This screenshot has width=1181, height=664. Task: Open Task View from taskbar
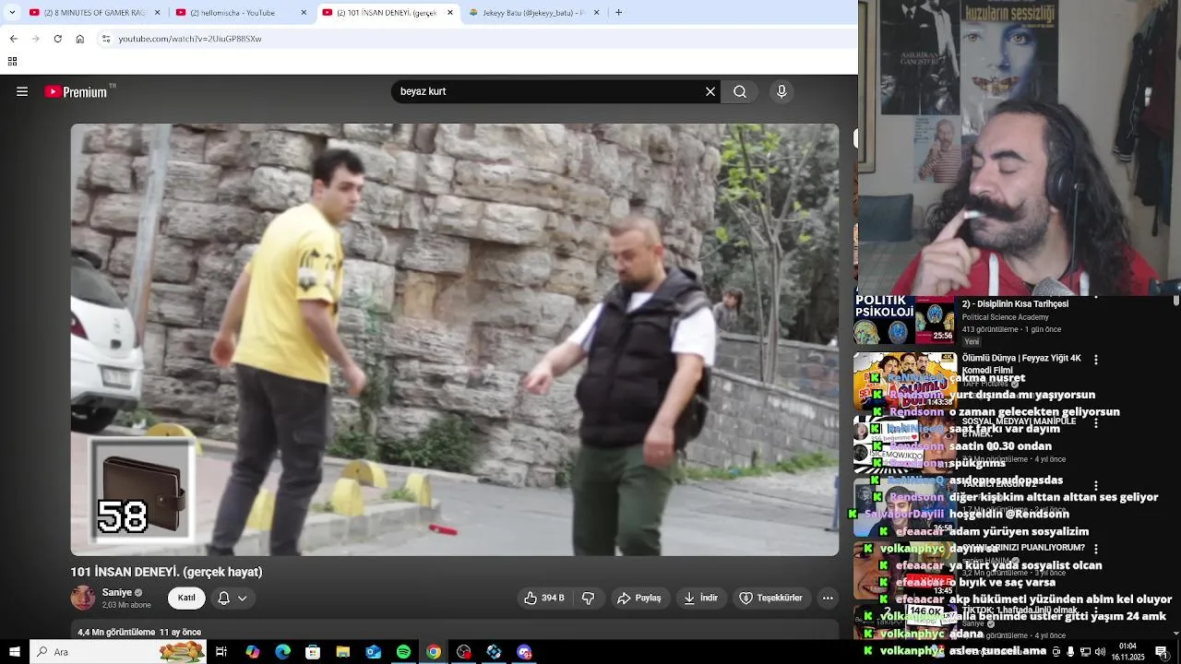pos(221,652)
